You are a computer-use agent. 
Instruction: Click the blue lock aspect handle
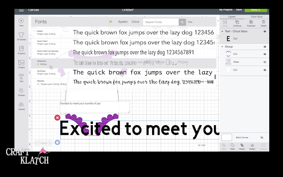pyautogui.click(x=57, y=142)
